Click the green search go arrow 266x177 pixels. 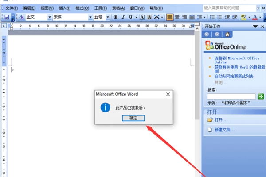pyautogui.click(x=261, y=96)
